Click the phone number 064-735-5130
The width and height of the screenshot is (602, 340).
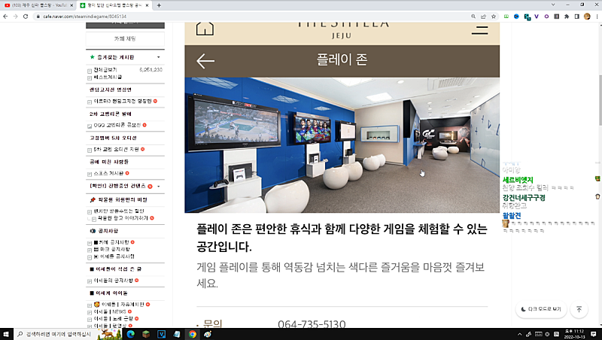tap(312, 324)
